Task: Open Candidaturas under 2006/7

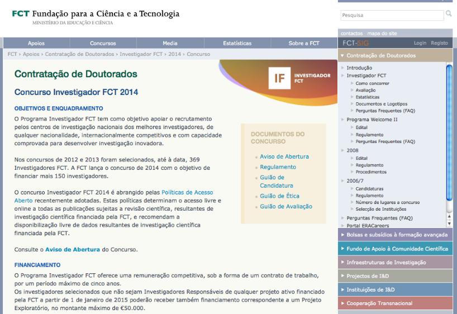Action: tap(369, 189)
